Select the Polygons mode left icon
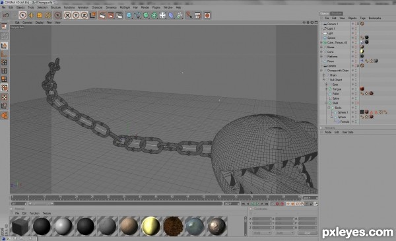The height and width of the screenshot is (241, 396). click(5, 79)
